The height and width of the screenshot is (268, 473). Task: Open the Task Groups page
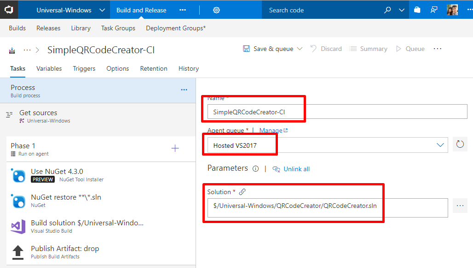coord(118,28)
